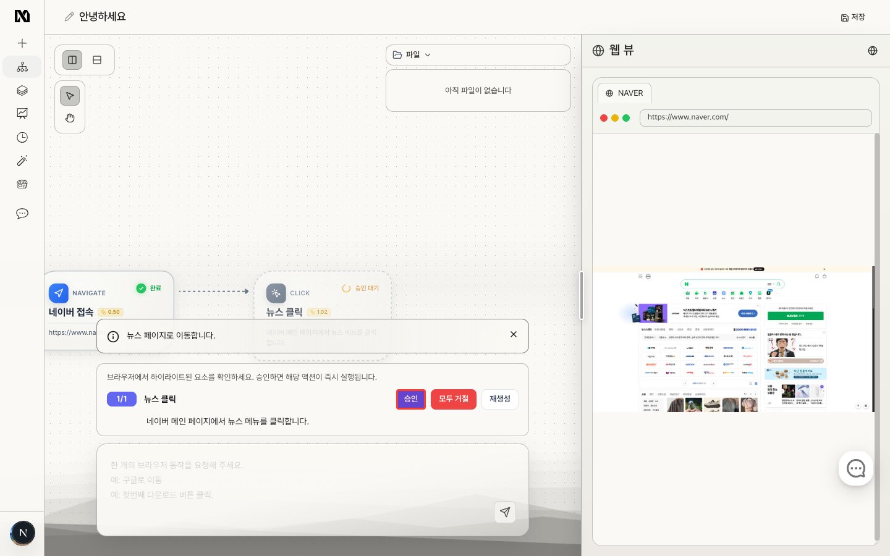
Task: Edit the title with pencil icon
Action: pos(69,17)
